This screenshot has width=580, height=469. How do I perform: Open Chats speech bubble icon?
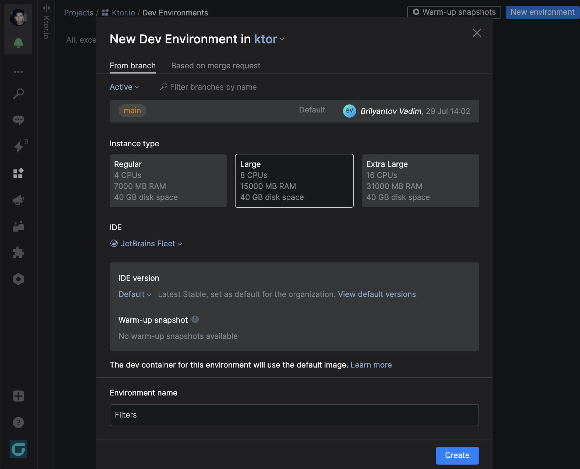point(18,120)
